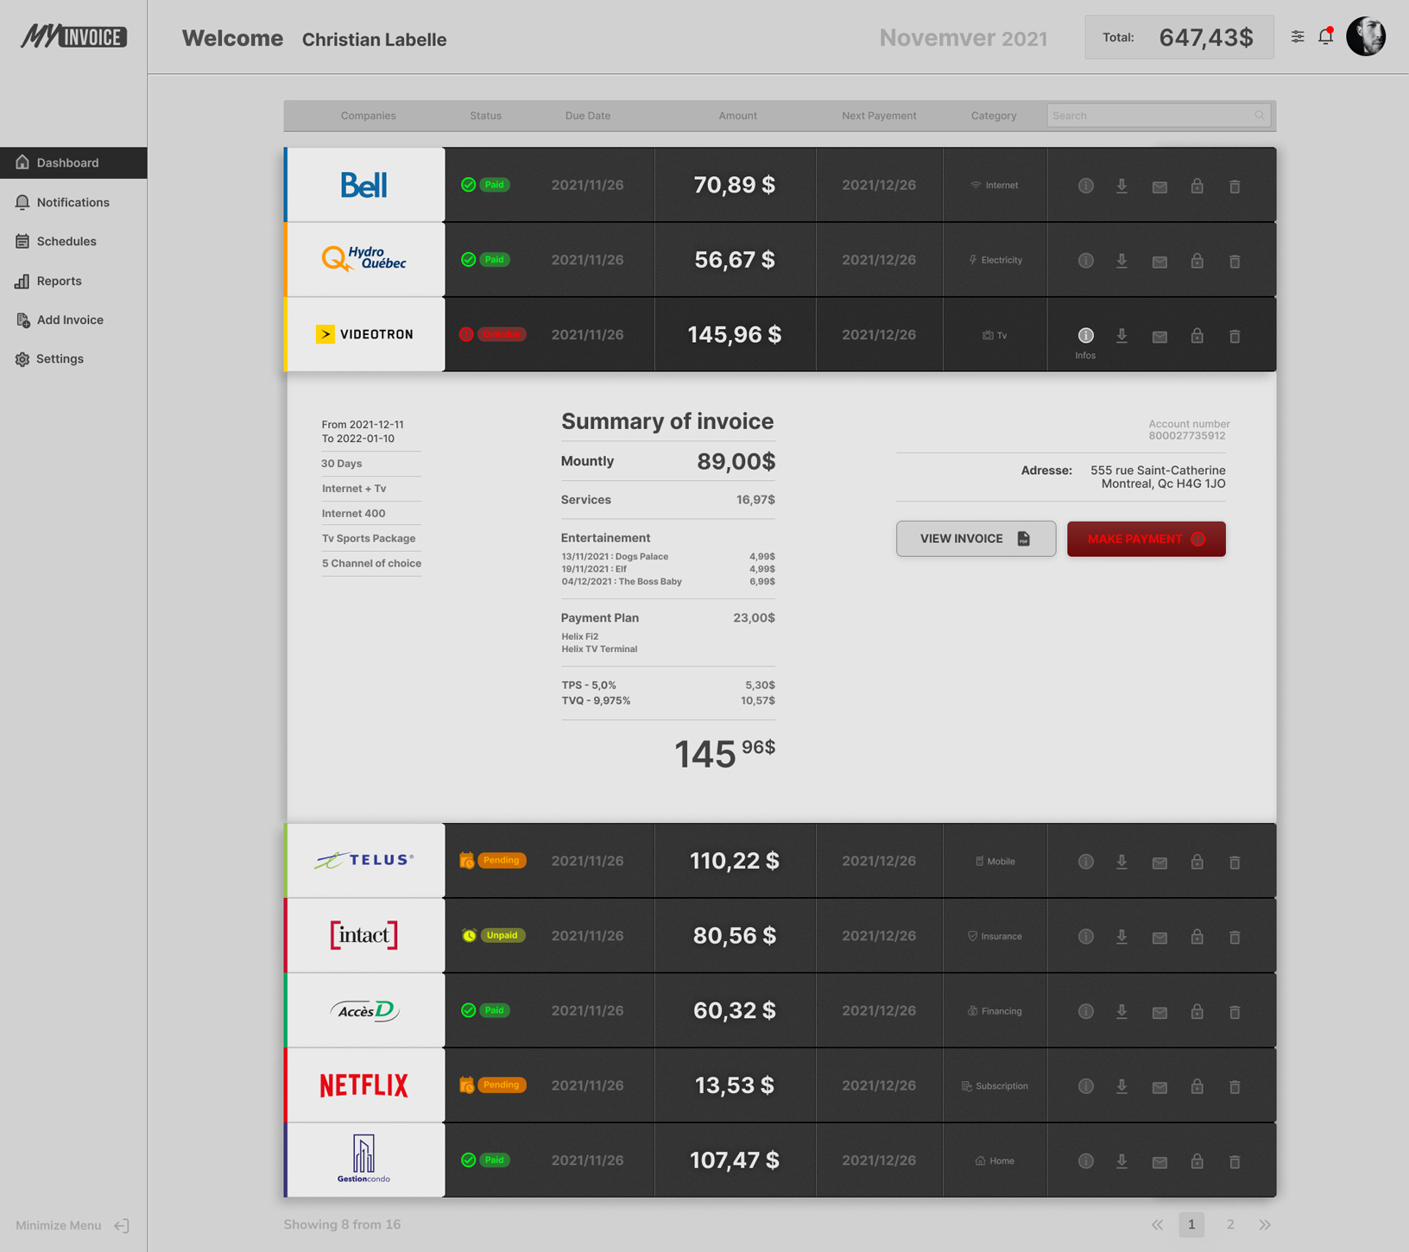Email the Hydro Québec invoice
This screenshot has width=1409, height=1252.
click(1159, 261)
